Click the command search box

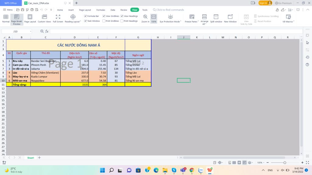tap(168, 10)
